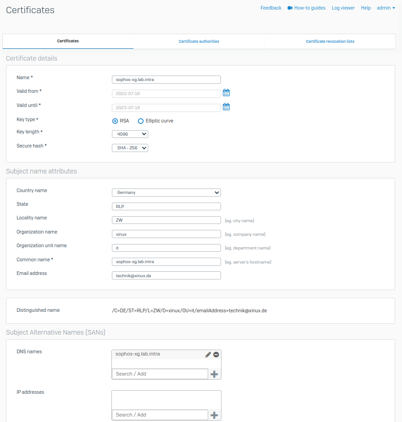Select the RSA key type
The width and height of the screenshot is (402, 422).
(x=116, y=121)
